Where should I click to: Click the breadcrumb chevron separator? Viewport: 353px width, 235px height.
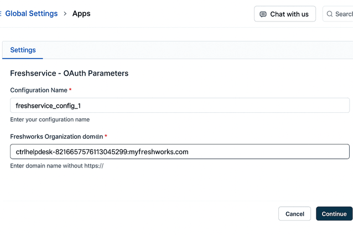65,14
